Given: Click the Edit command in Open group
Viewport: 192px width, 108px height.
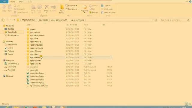Looking at the screenshot, I should point(93,9).
